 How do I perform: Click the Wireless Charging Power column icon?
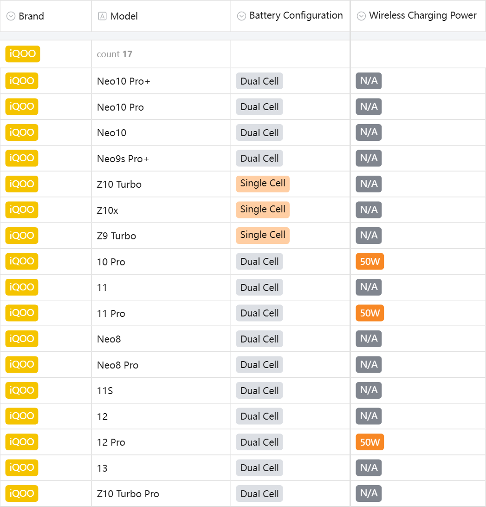click(x=361, y=16)
